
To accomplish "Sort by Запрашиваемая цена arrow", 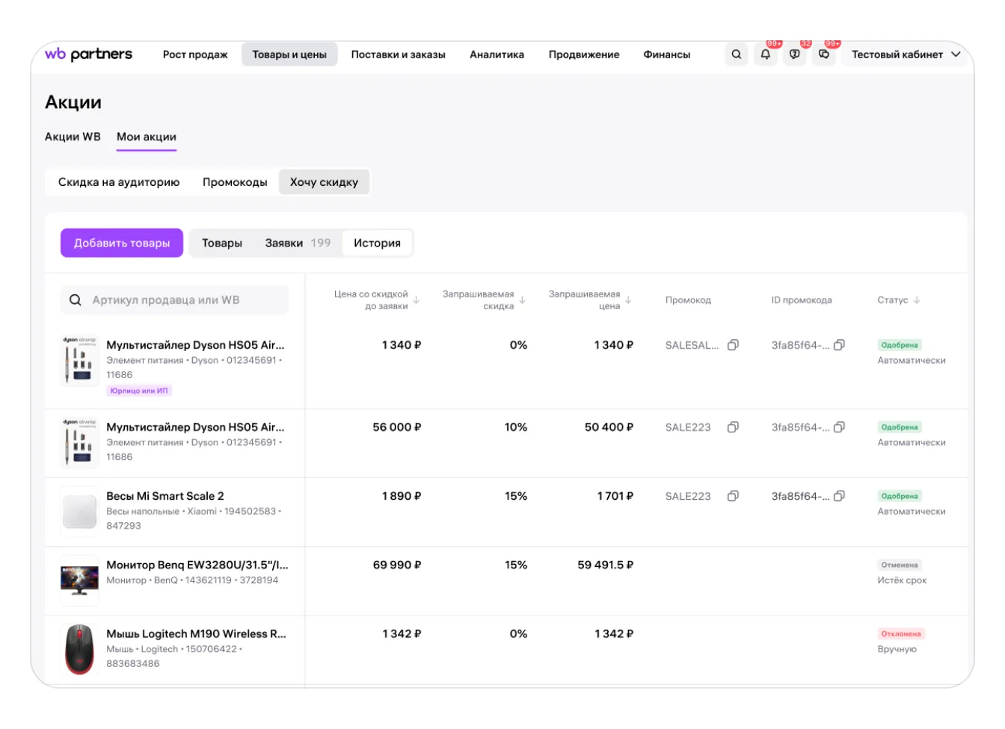I will (x=629, y=300).
